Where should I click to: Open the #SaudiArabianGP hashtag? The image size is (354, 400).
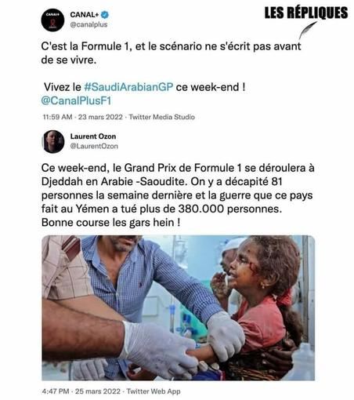point(128,87)
